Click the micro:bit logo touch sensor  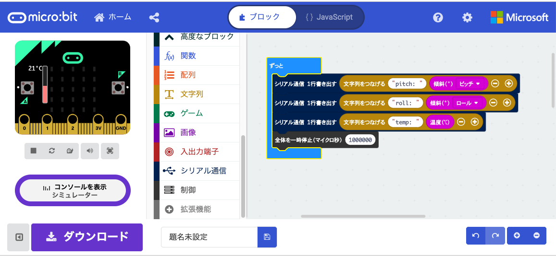coord(73,58)
